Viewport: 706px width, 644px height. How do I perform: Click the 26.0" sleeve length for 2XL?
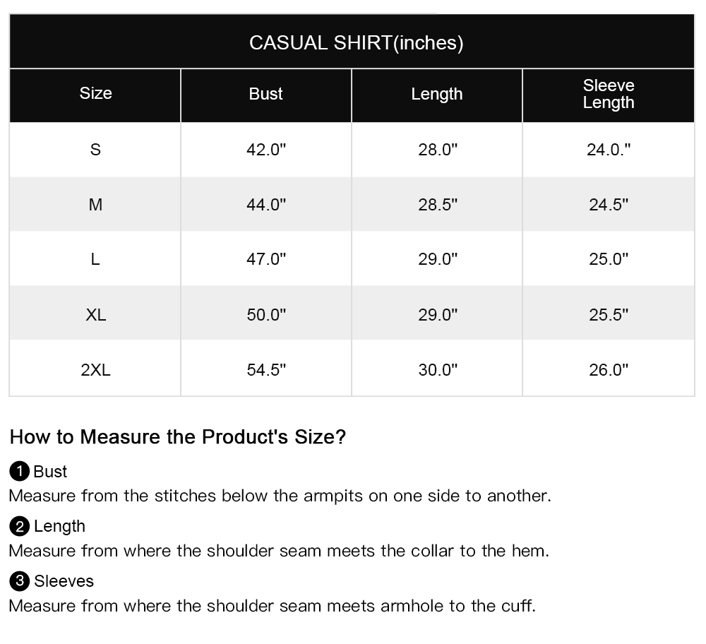tap(609, 370)
